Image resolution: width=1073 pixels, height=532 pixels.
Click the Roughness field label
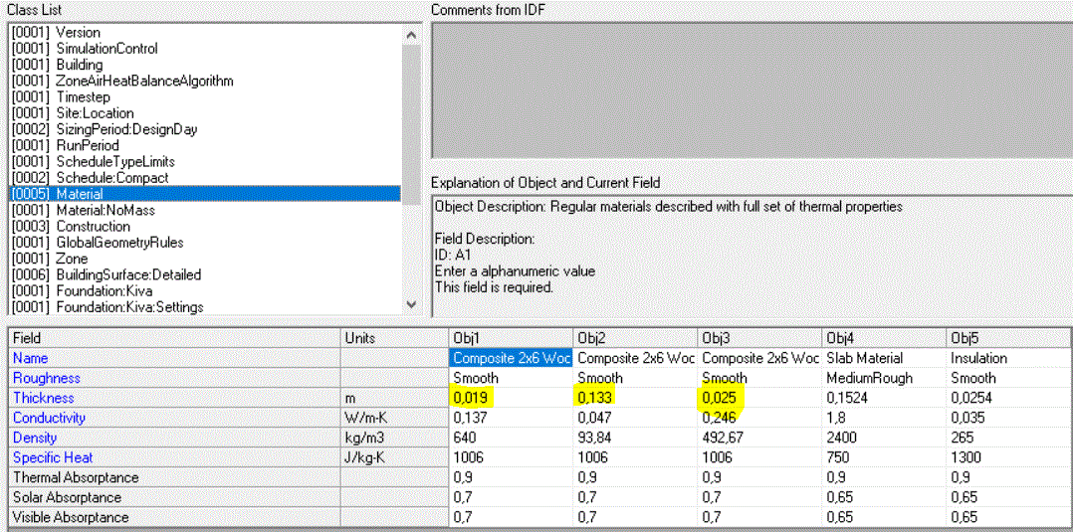(174, 378)
